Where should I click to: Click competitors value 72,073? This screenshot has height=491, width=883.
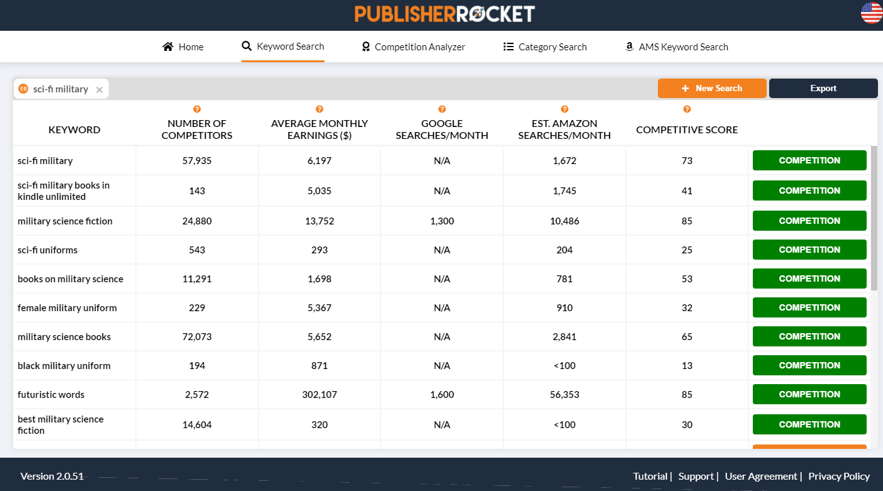point(197,336)
